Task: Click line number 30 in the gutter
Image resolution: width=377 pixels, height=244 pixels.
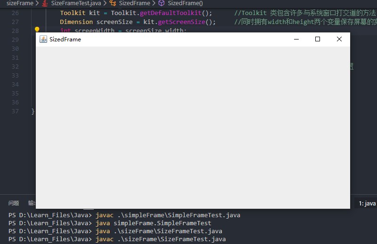Action: (15, 49)
